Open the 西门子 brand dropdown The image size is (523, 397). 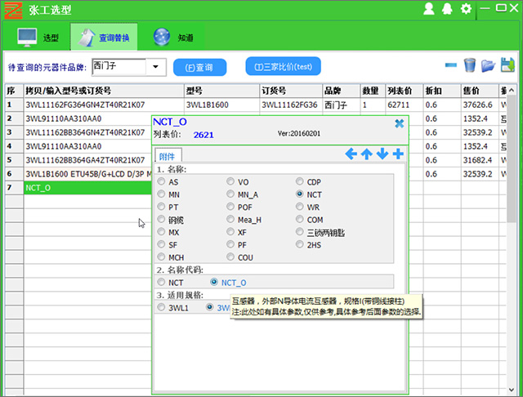154,66
